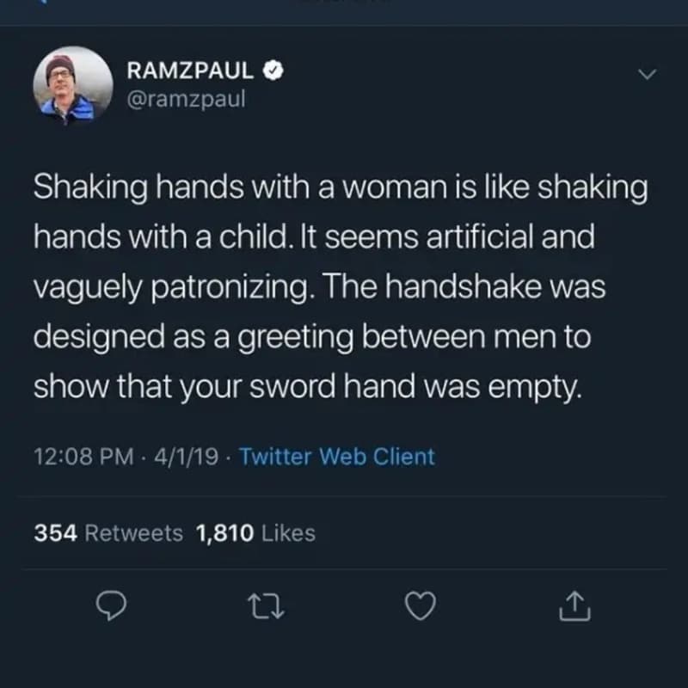The width and height of the screenshot is (688, 688).
Task: Tap the reply speech bubble icon
Action: point(108,608)
